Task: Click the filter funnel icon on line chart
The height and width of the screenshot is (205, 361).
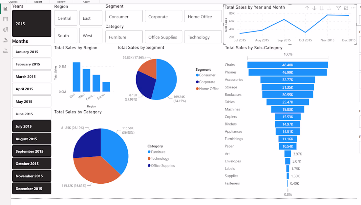Action: coord(338,8)
